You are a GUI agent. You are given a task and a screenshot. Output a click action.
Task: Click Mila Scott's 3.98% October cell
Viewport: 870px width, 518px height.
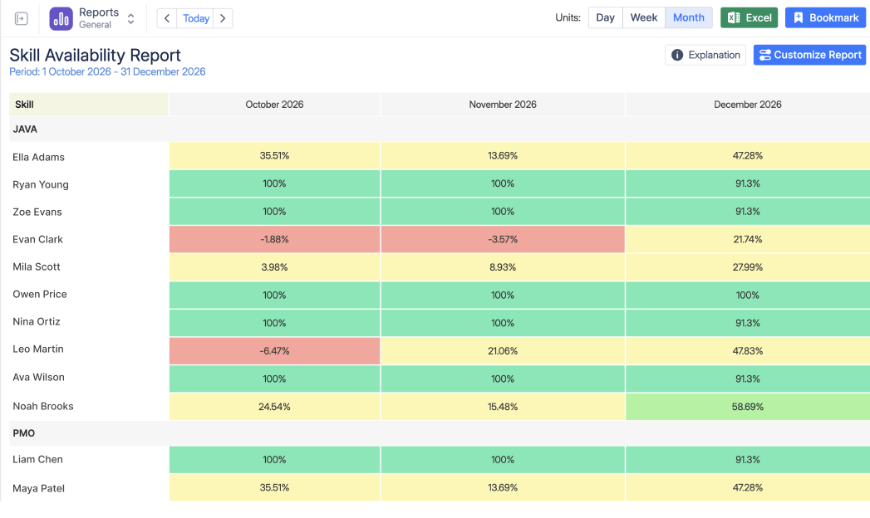(x=275, y=267)
